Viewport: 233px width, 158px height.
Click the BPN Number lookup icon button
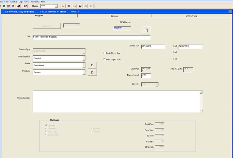[x=146, y=30]
